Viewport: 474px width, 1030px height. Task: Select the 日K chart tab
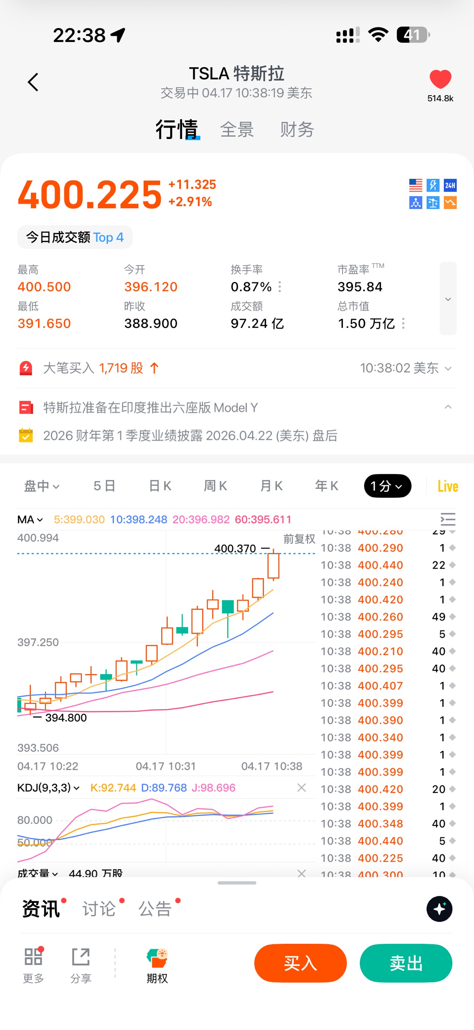tap(160, 486)
